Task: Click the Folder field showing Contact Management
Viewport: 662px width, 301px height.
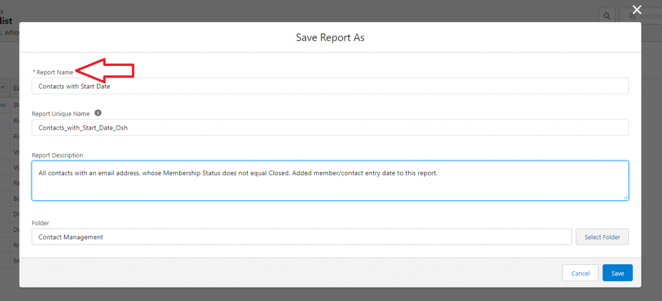Action: click(301, 237)
